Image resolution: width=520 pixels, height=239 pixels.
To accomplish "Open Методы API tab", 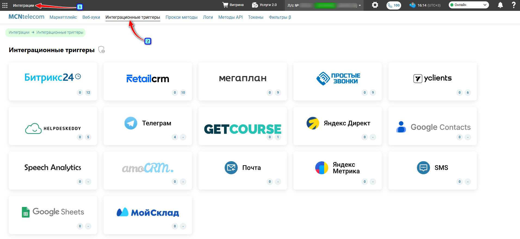I will pyautogui.click(x=230, y=17).
